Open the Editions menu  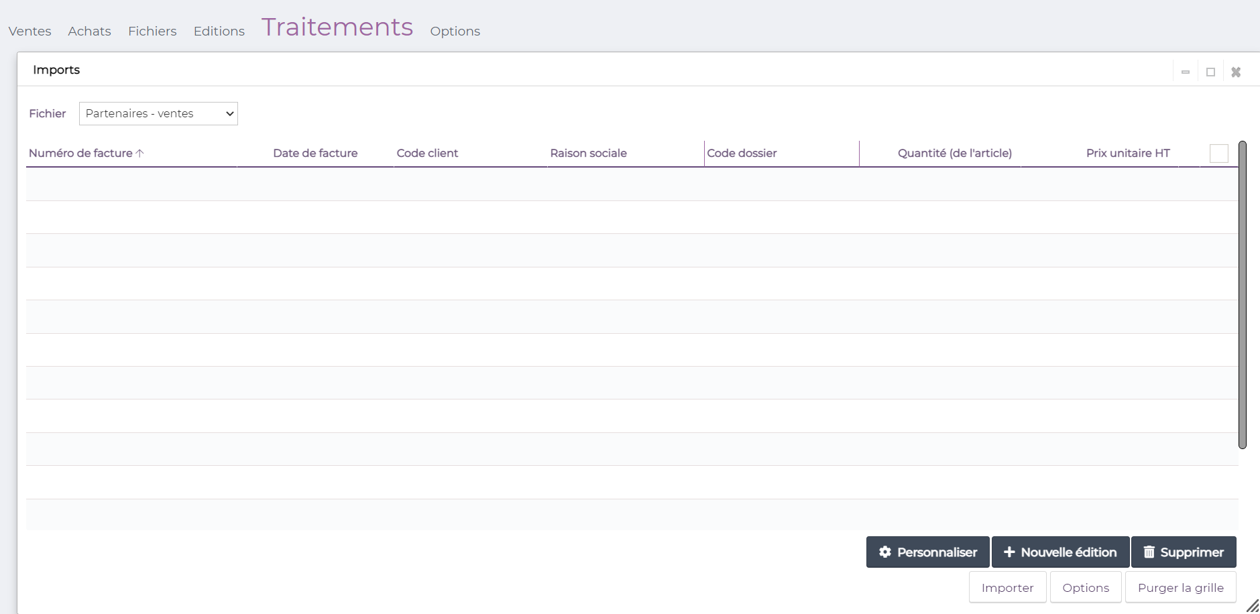[219, 31]
